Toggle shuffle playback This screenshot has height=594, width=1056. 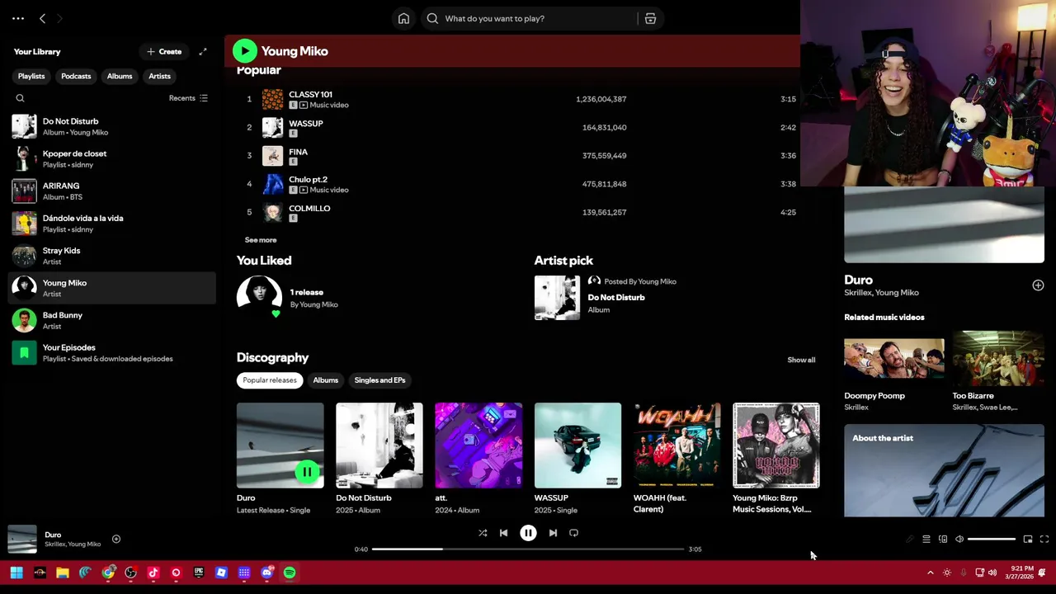[483, 533]
